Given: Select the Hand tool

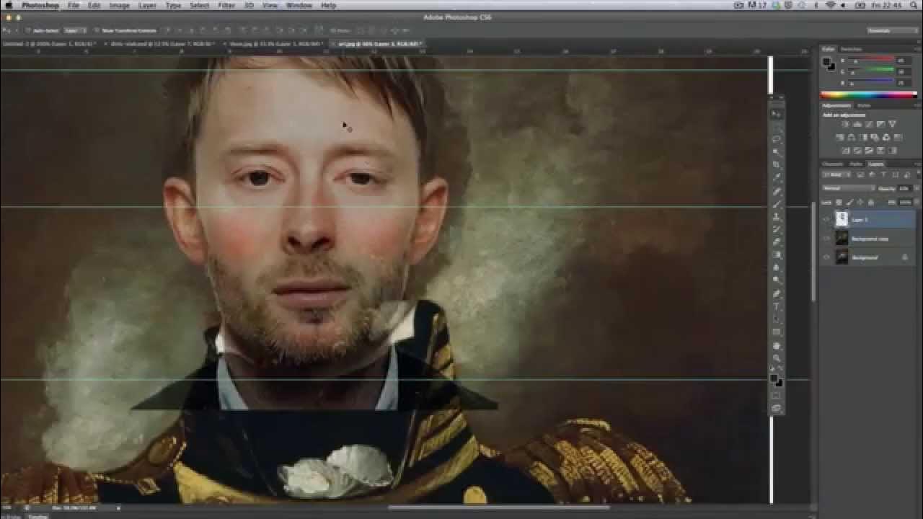Looking at the screenshot, I should point(777,345).
